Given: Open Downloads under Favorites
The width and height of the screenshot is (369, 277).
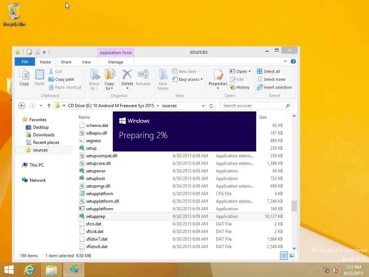Looking at the screenshot, I should point(44,135).
